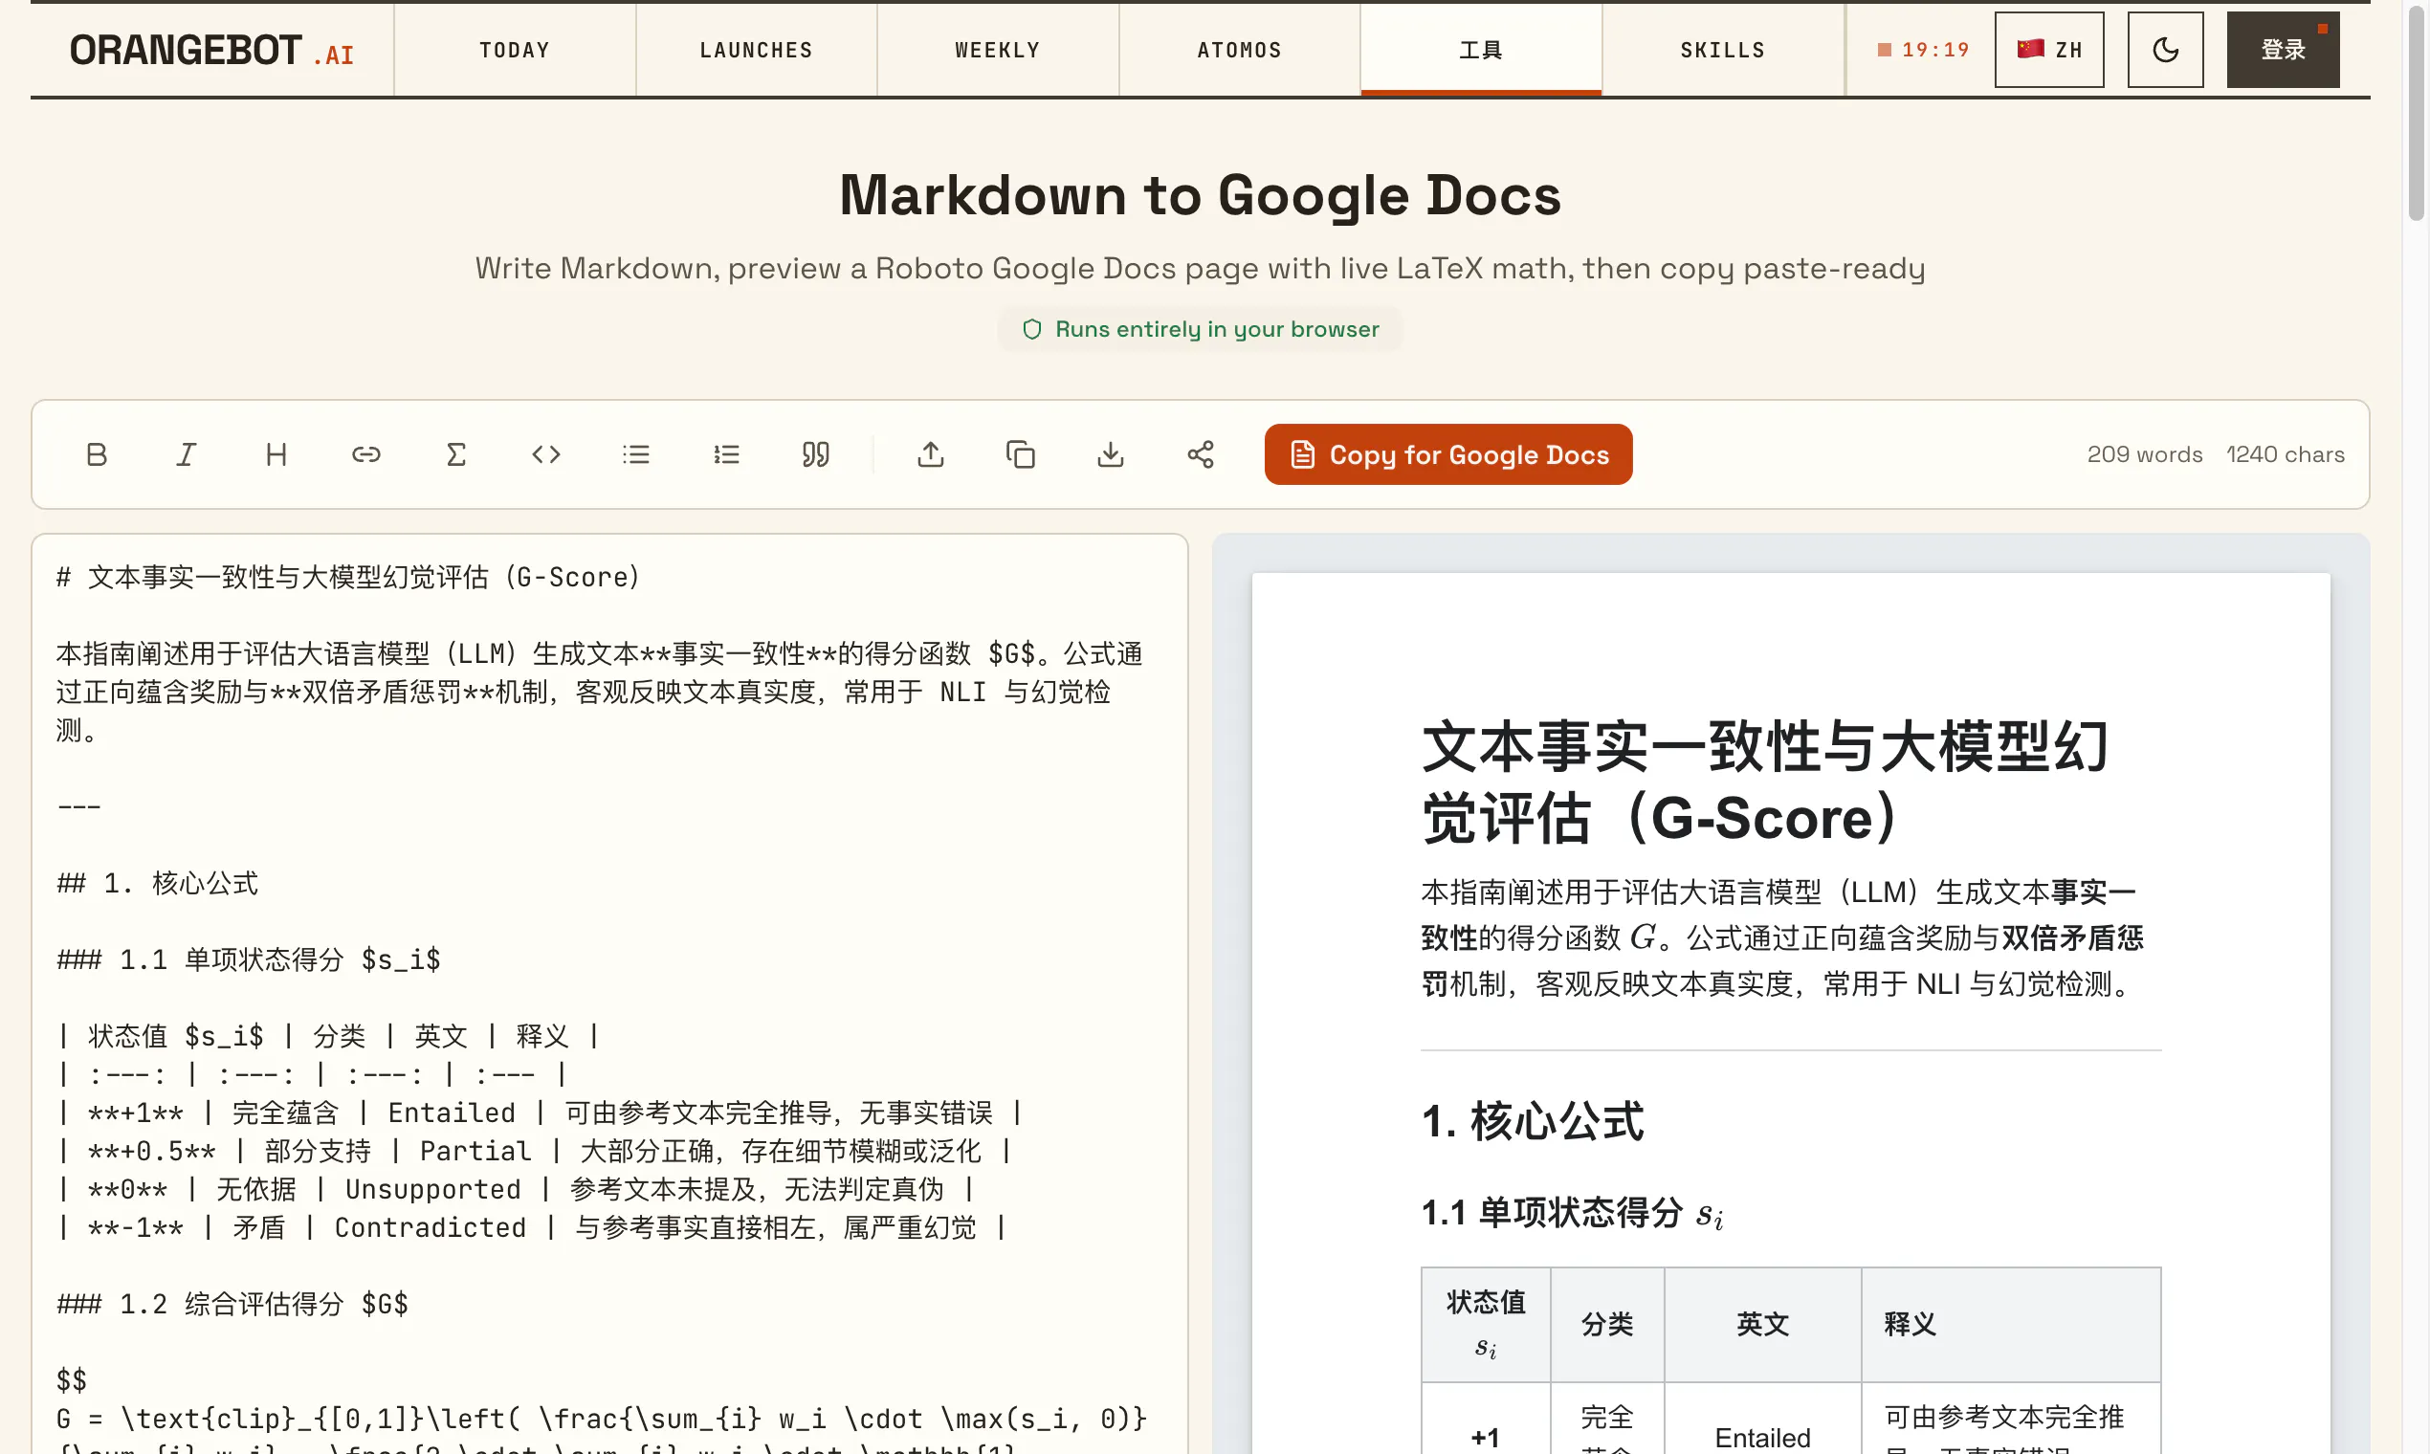Insert a heading with the H icon

276,454
